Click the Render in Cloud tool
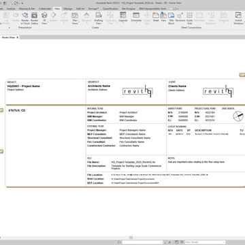245x245 pixels. pos(25,18)
